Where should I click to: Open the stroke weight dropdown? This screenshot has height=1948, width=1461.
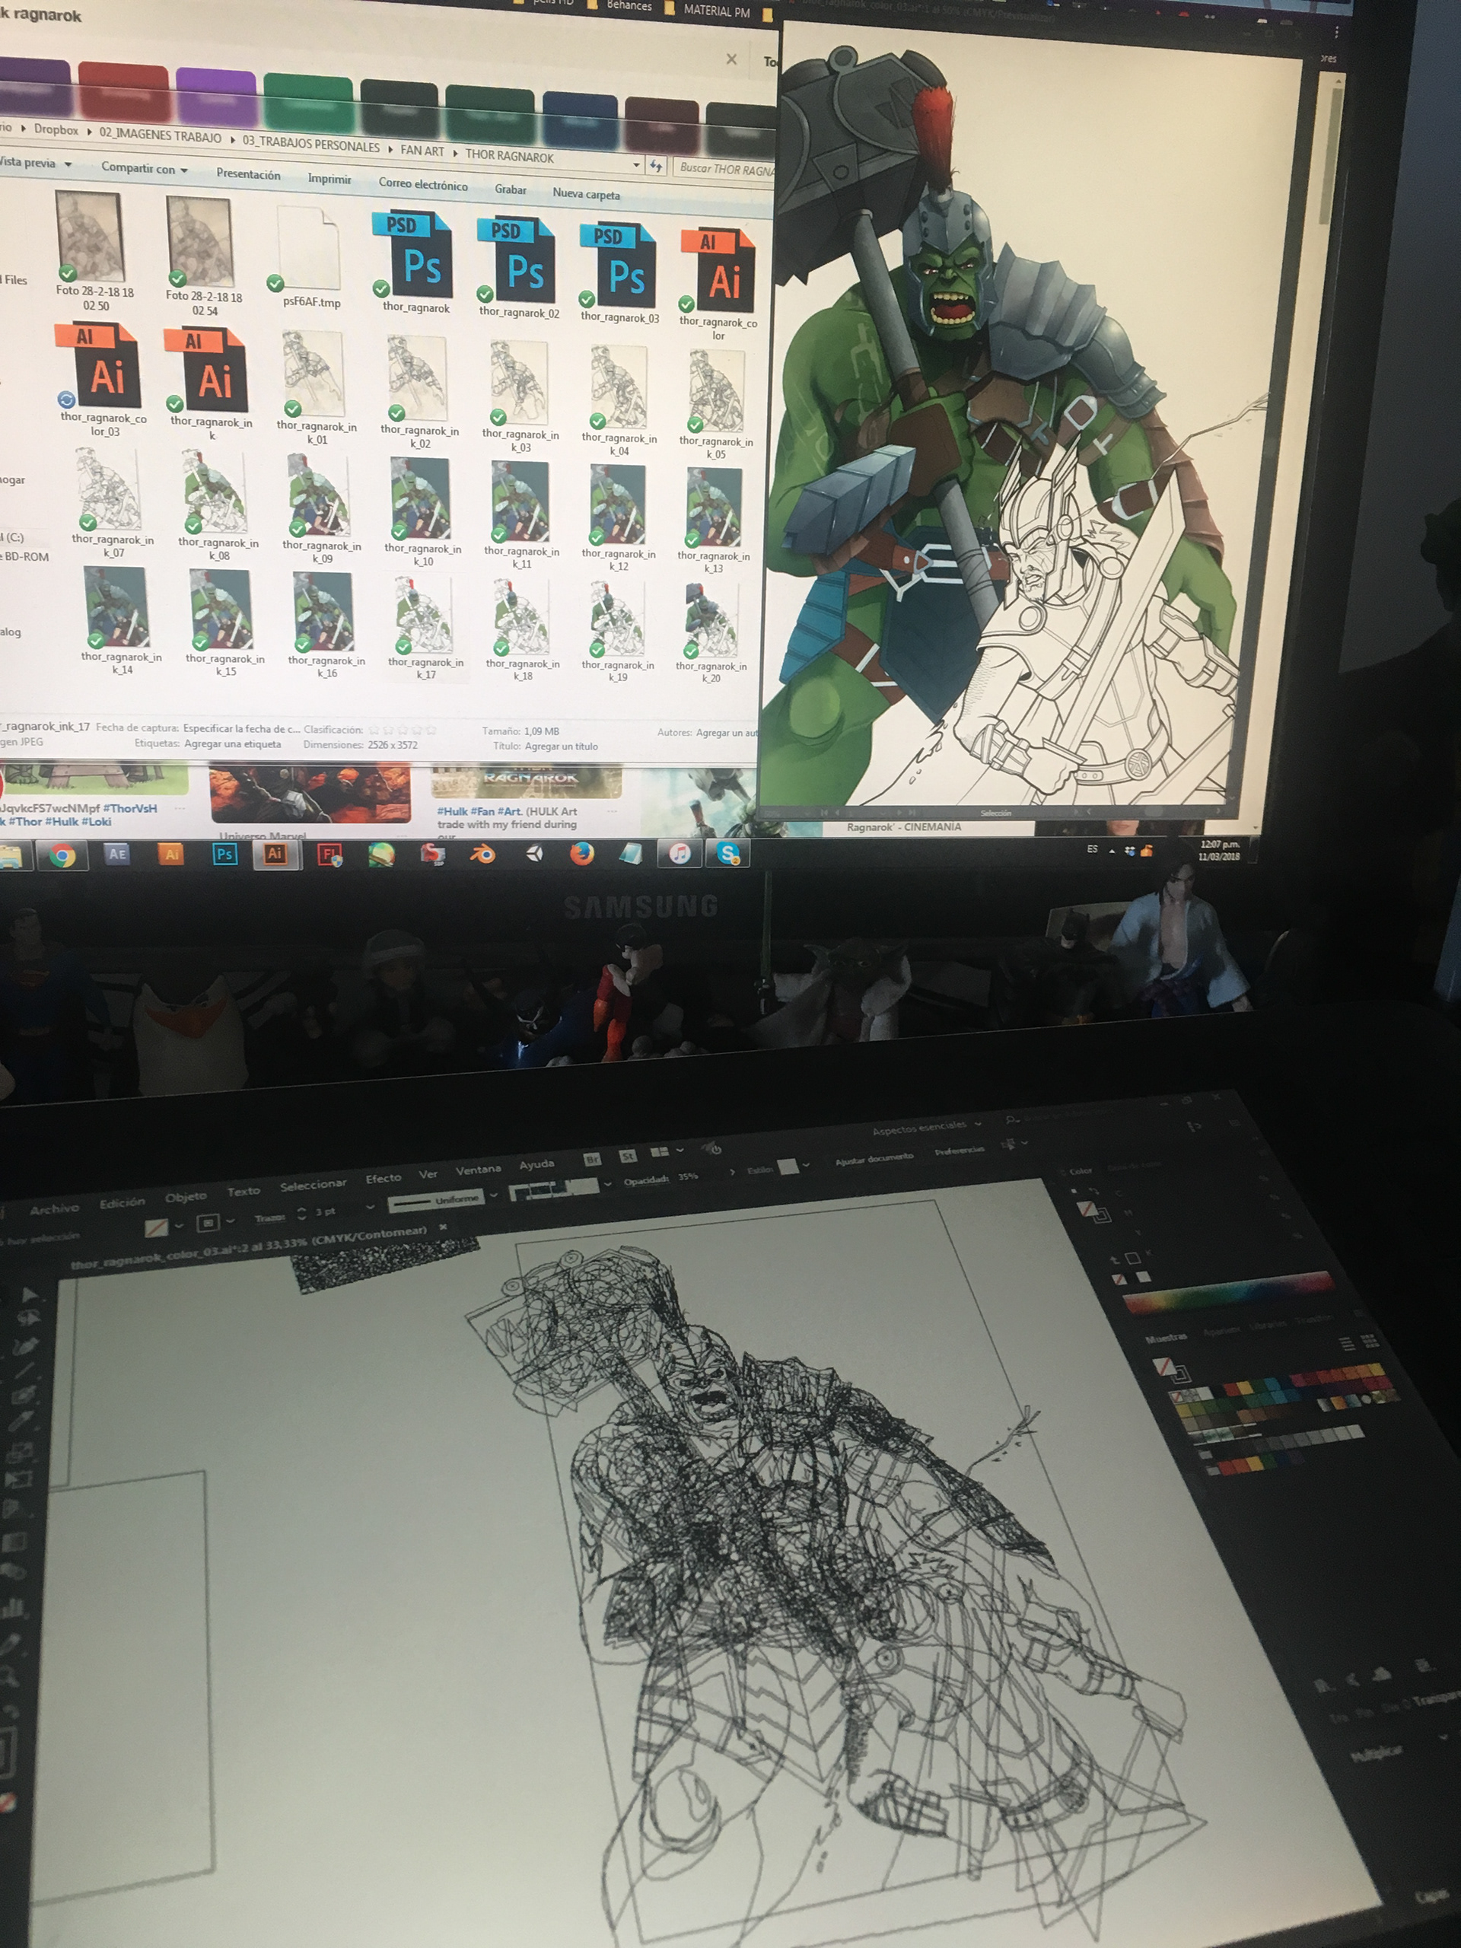370,1208
